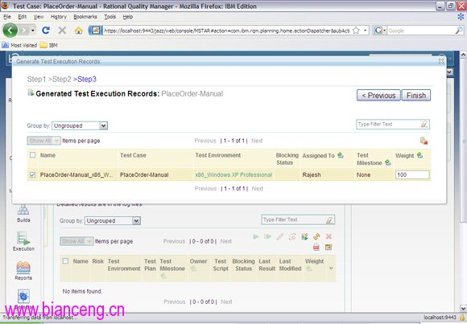Uncheck the PlaceOrder-Manual_x86_W... row checkbox
This screenshot has width=467, height=324.
click(x=32, y=175)
